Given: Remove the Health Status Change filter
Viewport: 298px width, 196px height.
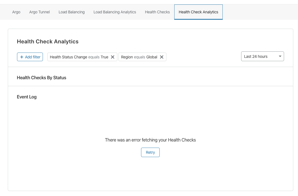Looking at the screenshot, I should tap(113, 57).
